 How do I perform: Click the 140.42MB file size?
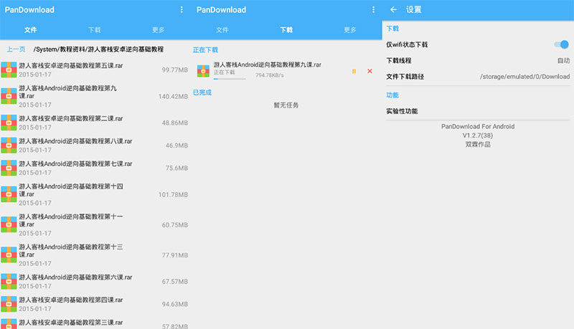pyautogui.click(x=173, y=97)
